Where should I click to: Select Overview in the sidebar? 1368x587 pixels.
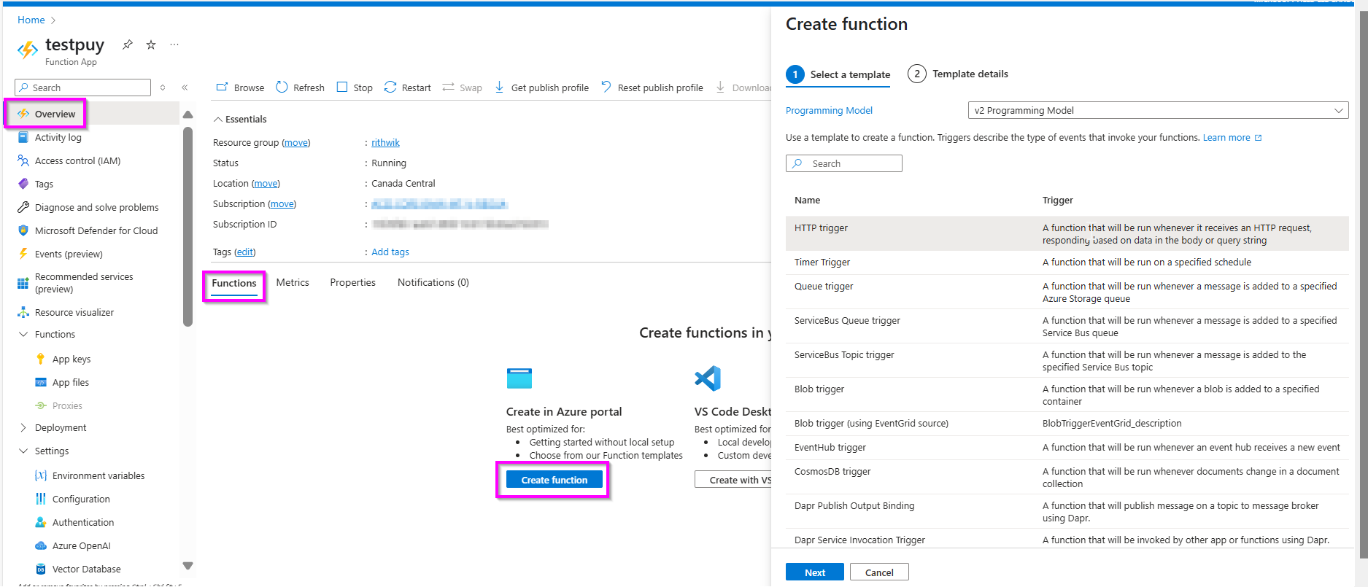coord(55,114)
